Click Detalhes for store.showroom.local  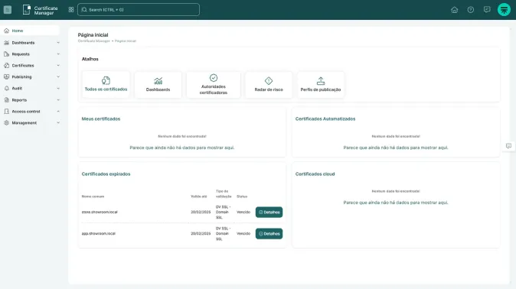269,212
